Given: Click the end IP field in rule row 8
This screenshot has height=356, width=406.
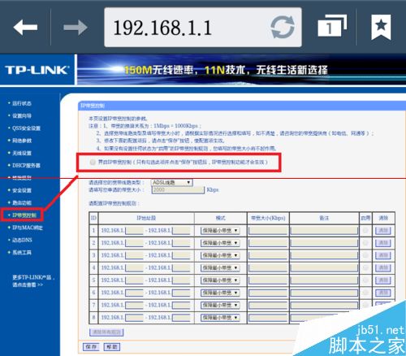Looking at the screenshot, I should point(181,318).
